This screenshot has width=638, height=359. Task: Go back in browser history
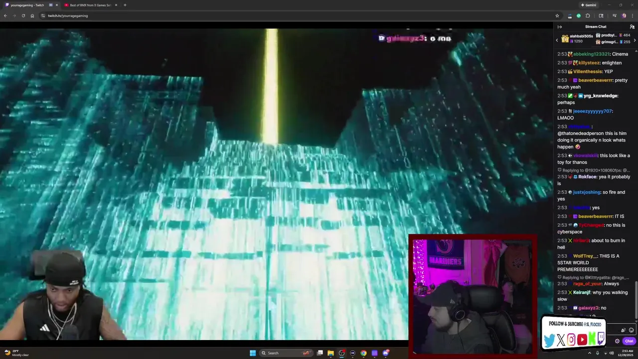click(5, 15)
